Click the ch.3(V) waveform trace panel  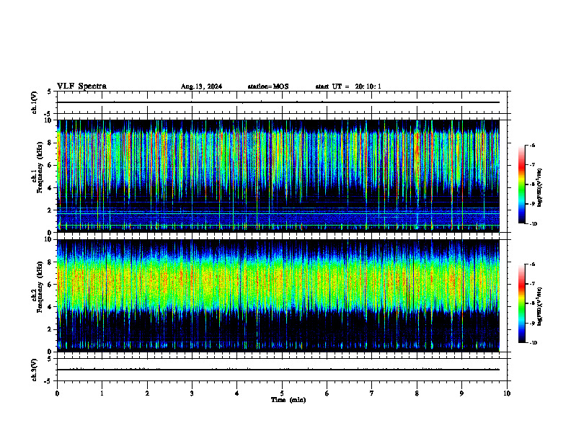(x=282, y=370)
